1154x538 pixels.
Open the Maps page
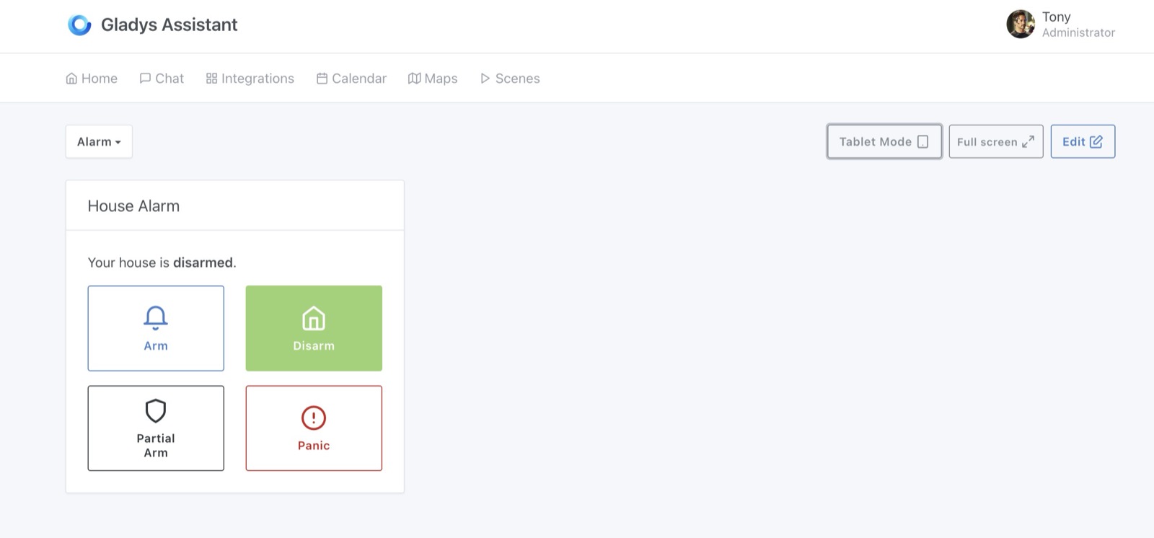(433, 79)
